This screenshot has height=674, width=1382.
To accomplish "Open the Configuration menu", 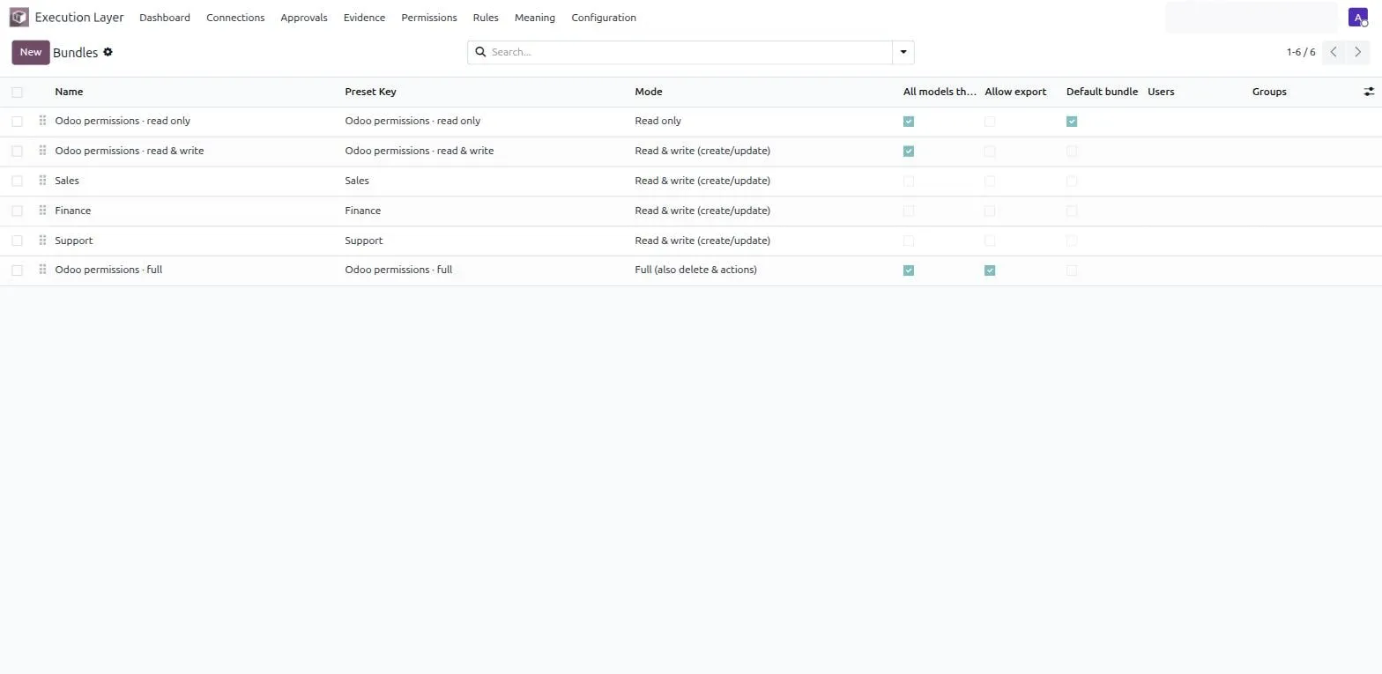I will click(604, 18).
